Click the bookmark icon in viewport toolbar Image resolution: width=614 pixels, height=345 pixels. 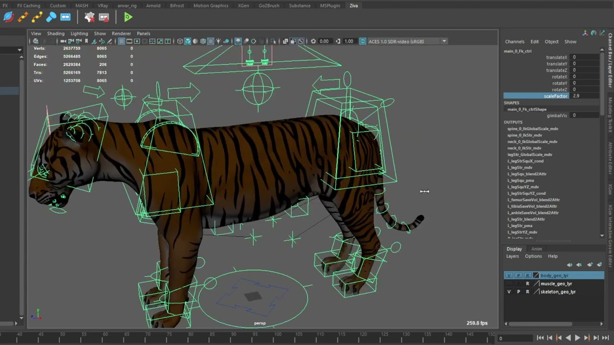point(86,41)
